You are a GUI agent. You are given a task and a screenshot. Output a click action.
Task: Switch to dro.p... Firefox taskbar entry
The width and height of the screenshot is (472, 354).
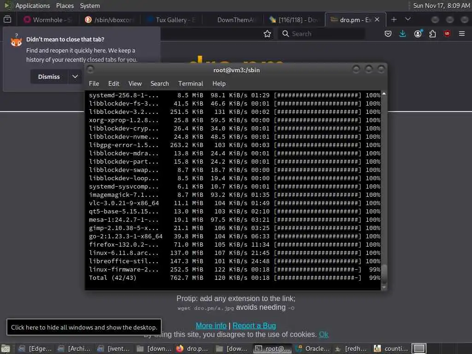[x=193, y=348]
